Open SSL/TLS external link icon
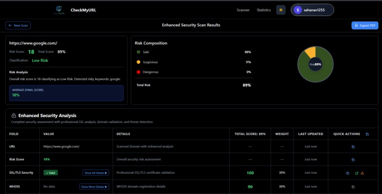 (x=357, y=173)
